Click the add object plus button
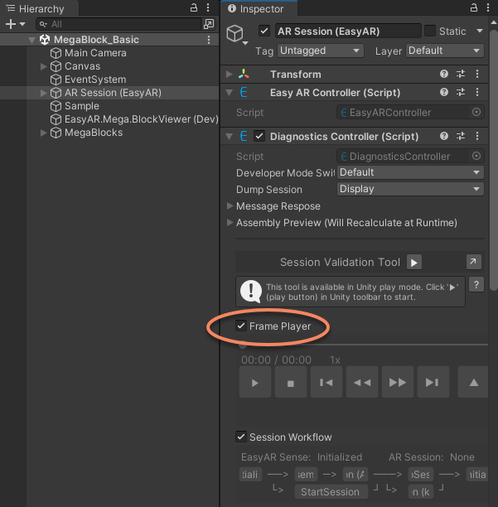This screenshot has width=498, height=507. 11,24
